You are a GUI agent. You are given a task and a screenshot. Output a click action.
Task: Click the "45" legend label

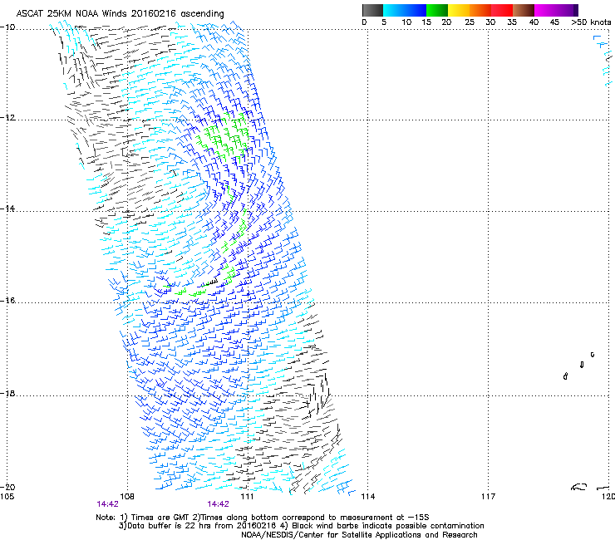coord(554,22)
